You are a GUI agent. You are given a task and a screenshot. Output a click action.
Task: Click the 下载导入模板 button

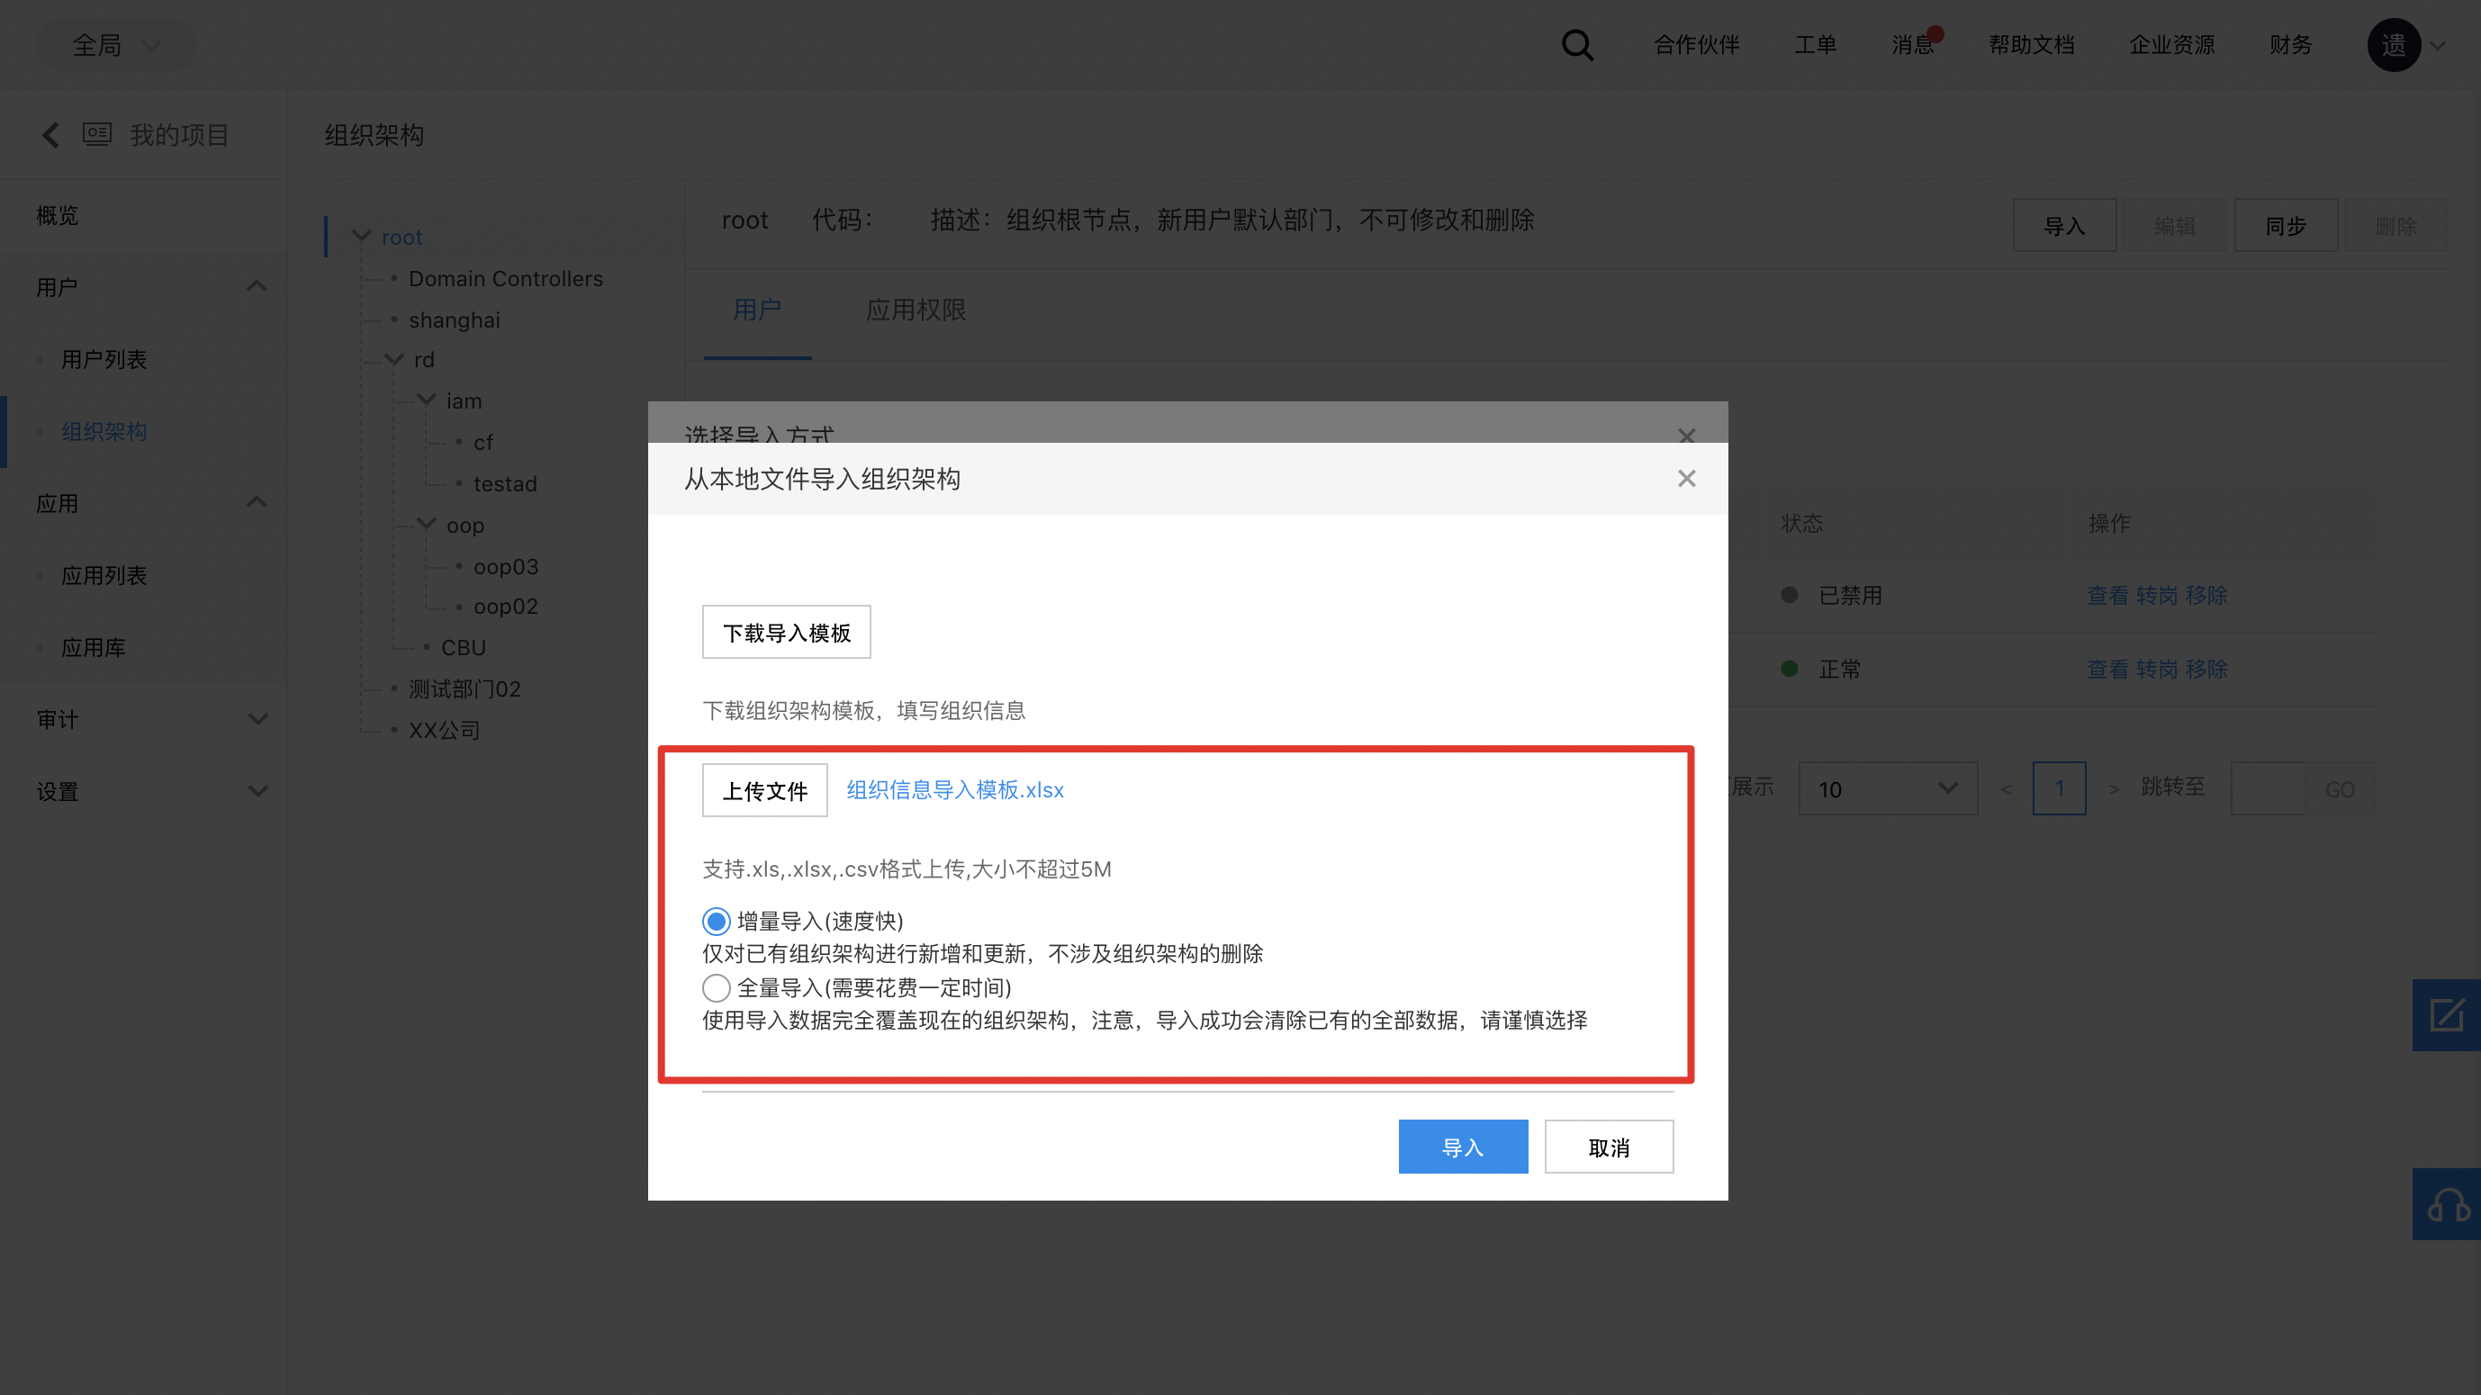click(786, 632)
